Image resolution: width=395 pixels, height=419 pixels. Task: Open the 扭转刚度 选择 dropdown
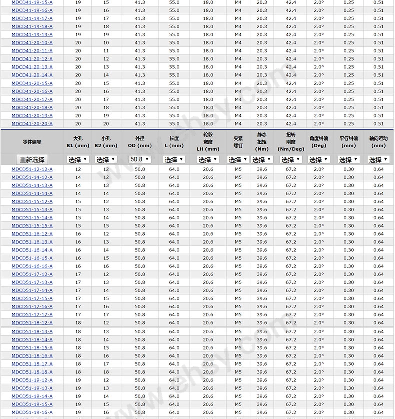[x=291, y=160]
